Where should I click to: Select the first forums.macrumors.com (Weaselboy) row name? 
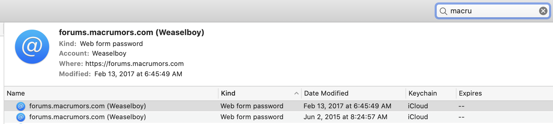[x=87, y=106]
